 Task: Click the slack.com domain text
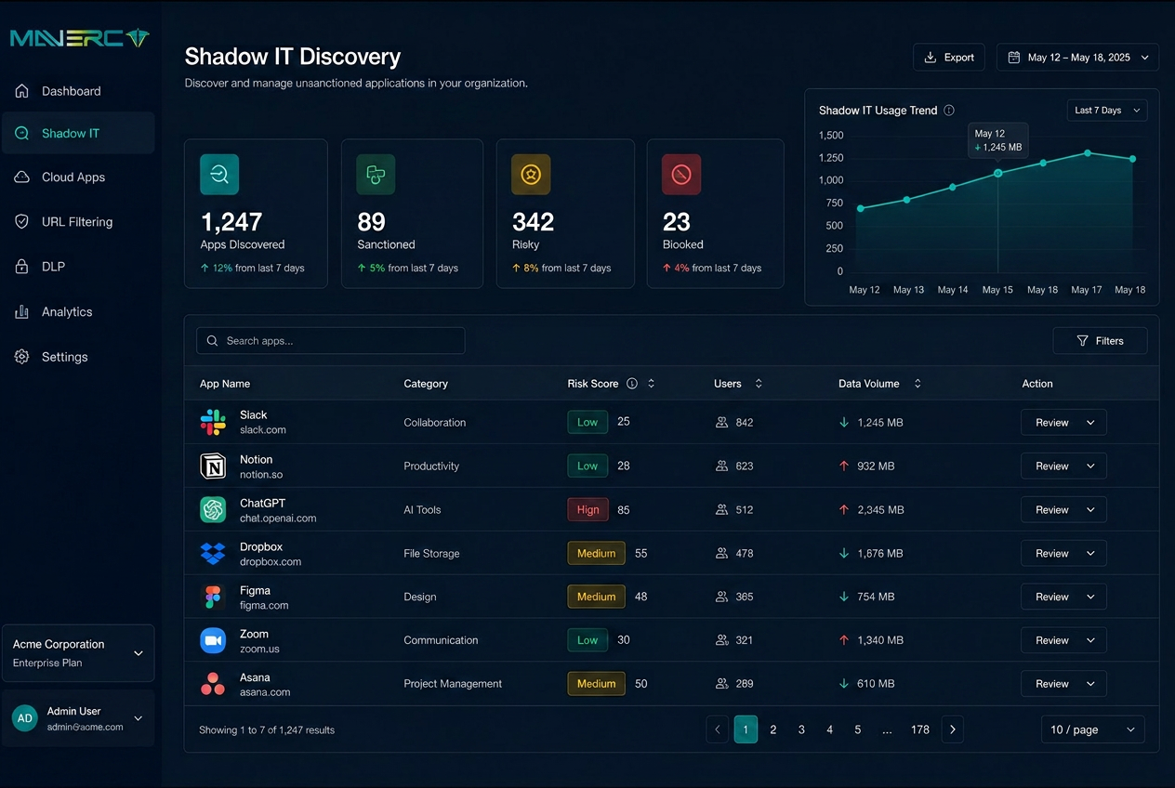pos(263,430)
